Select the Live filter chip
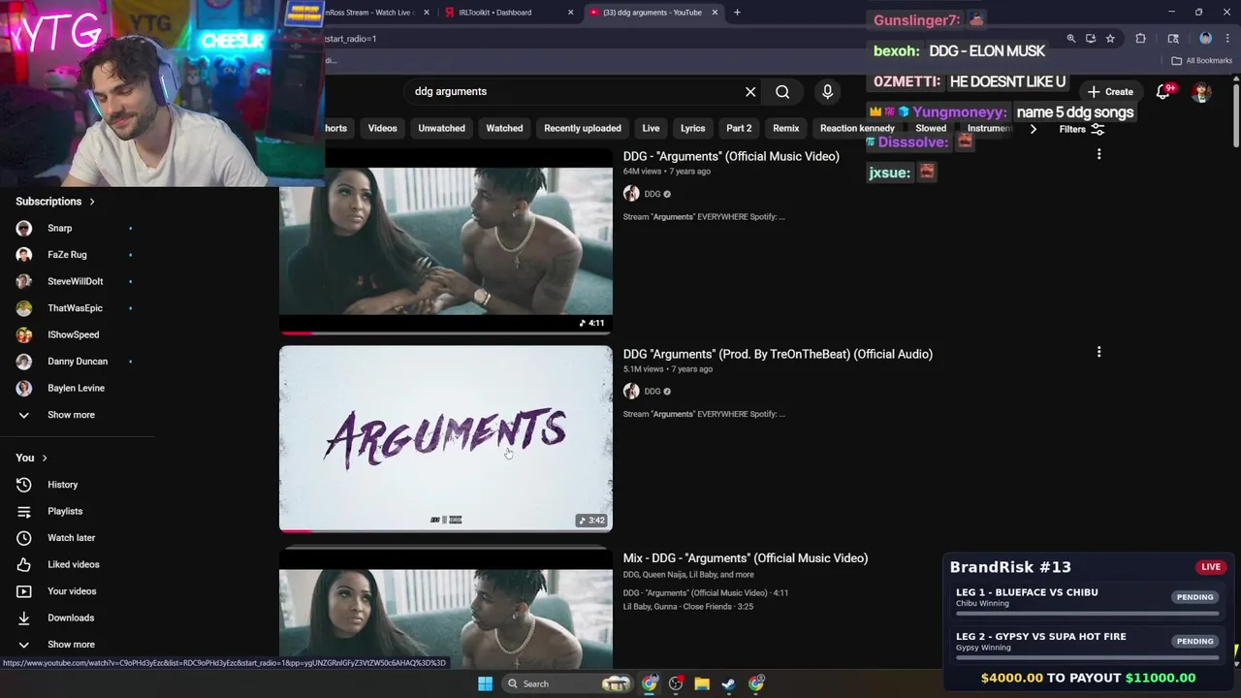This screenshot has height=698, width=1241. [x=651, y=128]
